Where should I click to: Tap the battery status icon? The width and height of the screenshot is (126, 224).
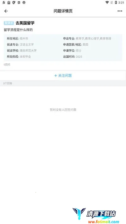pyautogui.click(x=116, y=3)
